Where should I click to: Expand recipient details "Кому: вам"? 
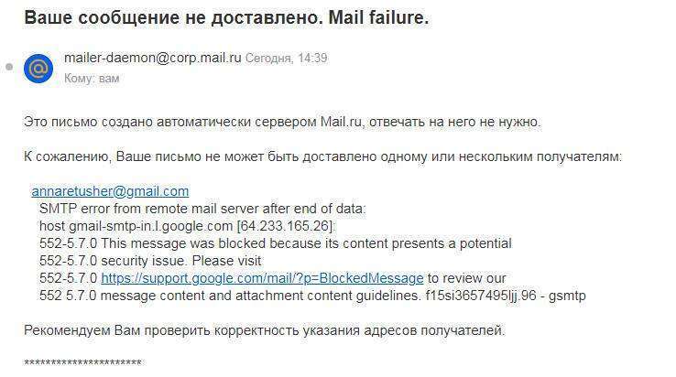click(92, 79)
